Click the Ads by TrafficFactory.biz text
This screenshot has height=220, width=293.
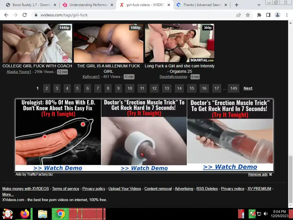34,174
